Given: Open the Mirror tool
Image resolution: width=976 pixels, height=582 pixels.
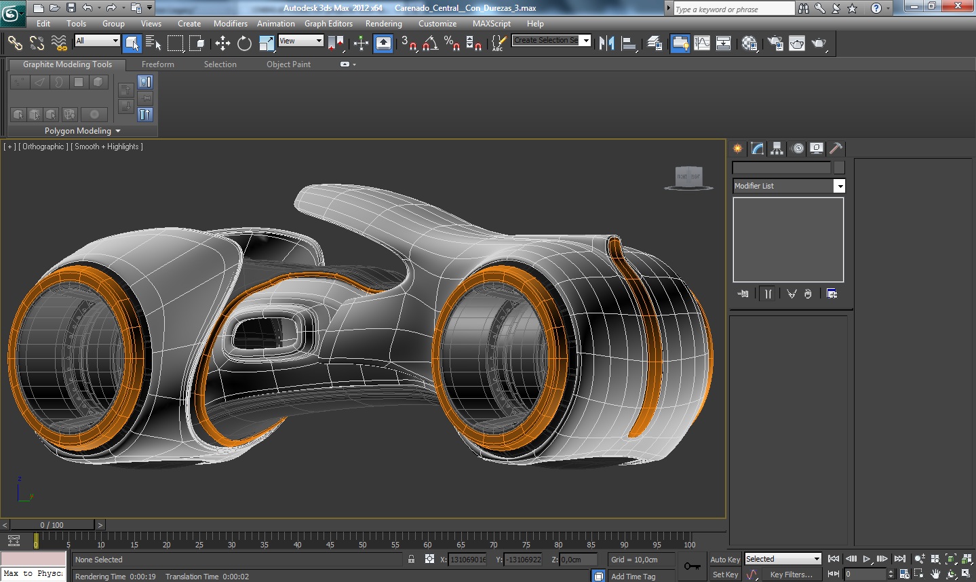Looking at the screenshot, I should (606, 44).
